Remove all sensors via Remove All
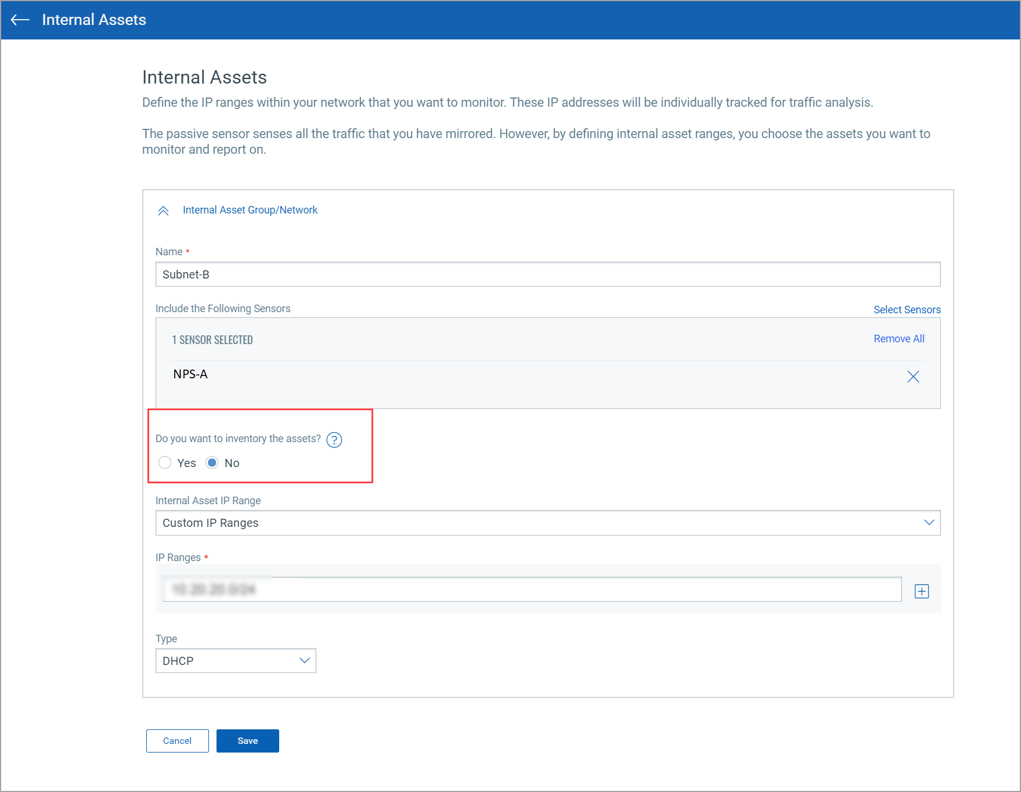 coord(899,338)
